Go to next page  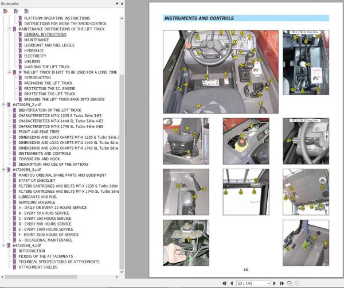pyautogui.click(x=275, y=283)
